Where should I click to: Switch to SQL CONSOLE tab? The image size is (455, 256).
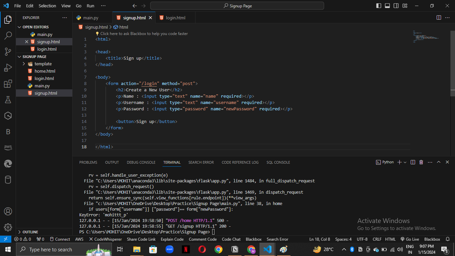[x=278, y=162]
